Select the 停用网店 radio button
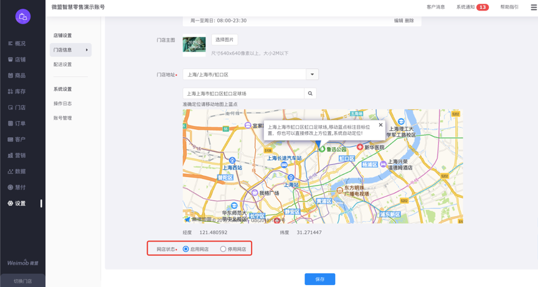The width and height of the screenshot is (538, 287). (223, 249)
